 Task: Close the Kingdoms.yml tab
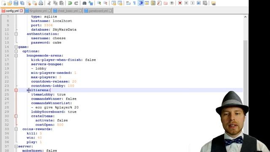(49, 11)
